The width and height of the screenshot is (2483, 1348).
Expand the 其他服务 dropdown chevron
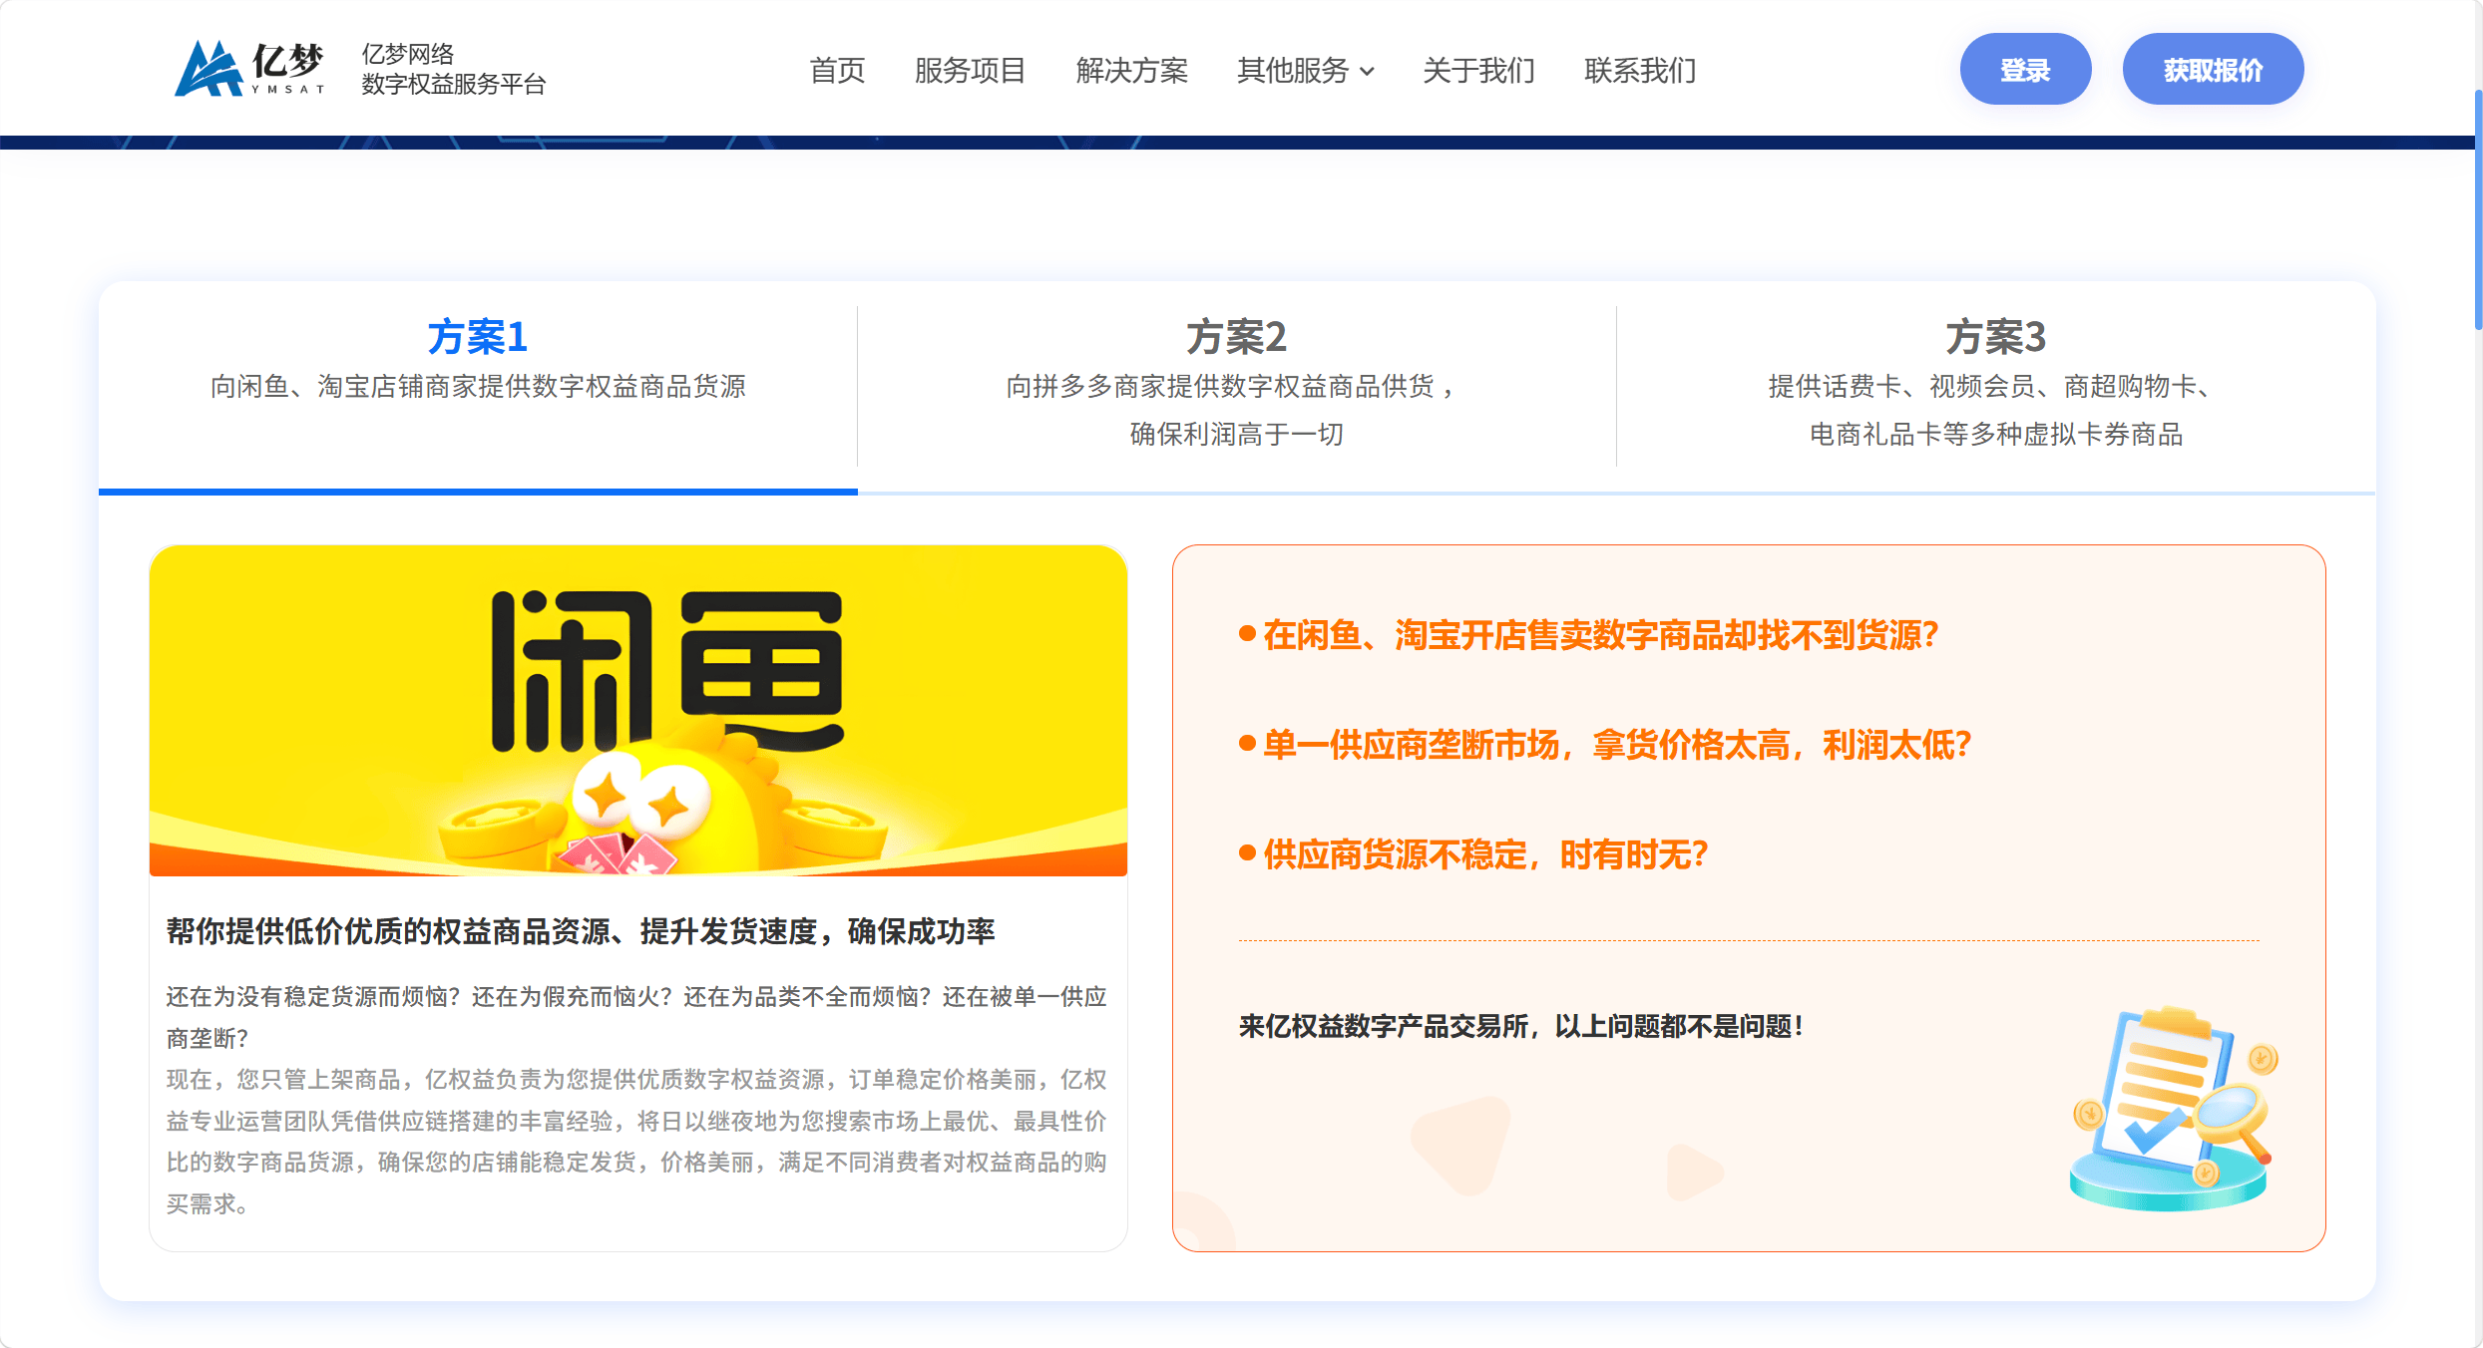point(1368,72)
